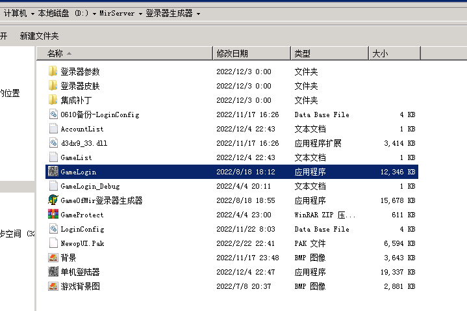Viewport: 467px width, 311px height.
Task: Click the 19,337 KB size cell
Action: (x=398, y=272)
